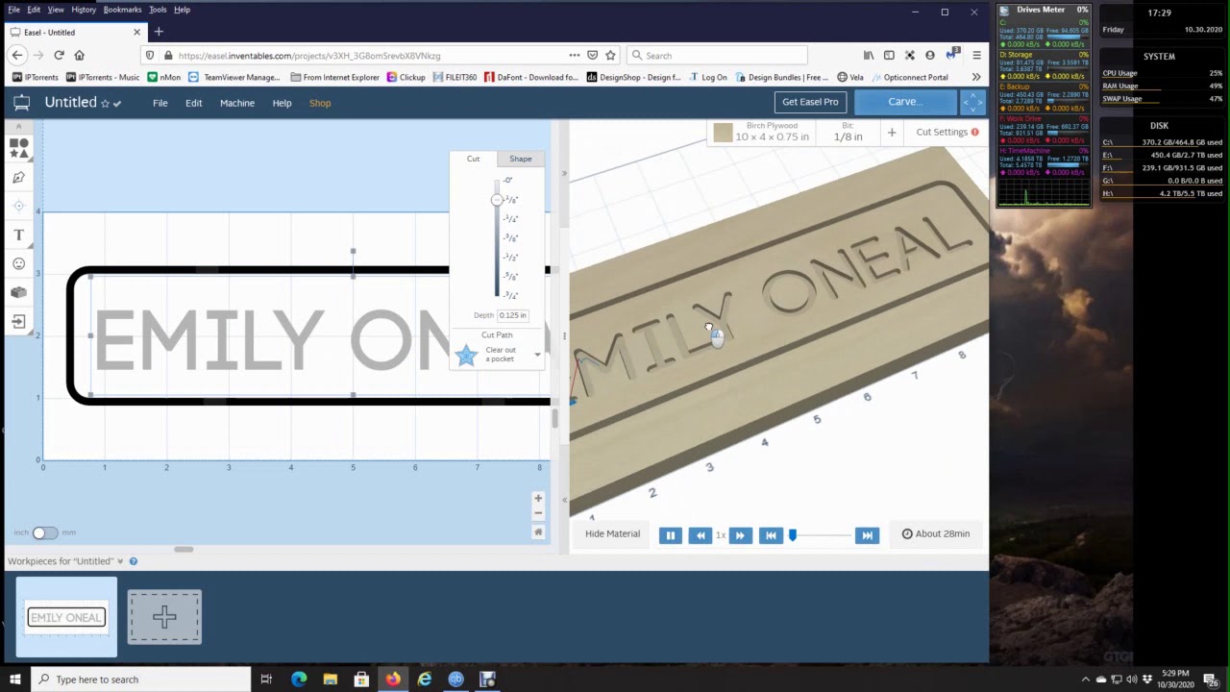1230x692 pixels.
Task: Click the cut depth slider handle
Action: pos(497,200)
